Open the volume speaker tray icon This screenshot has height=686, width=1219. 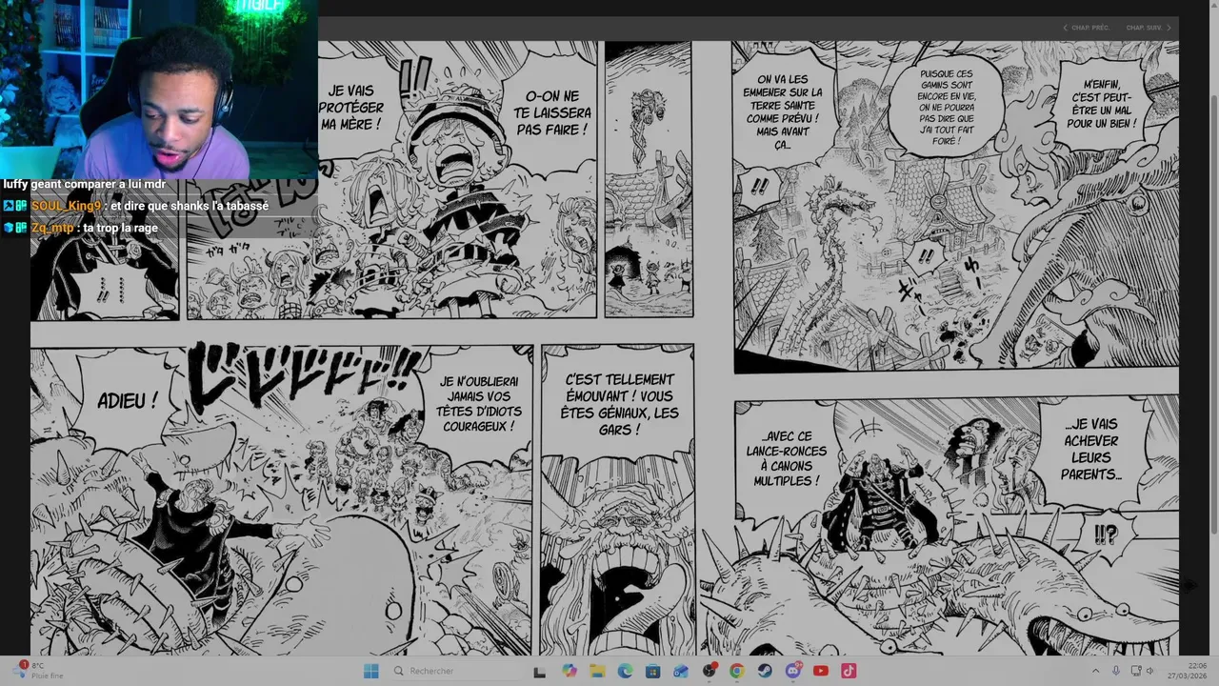tap(1150, 671)
